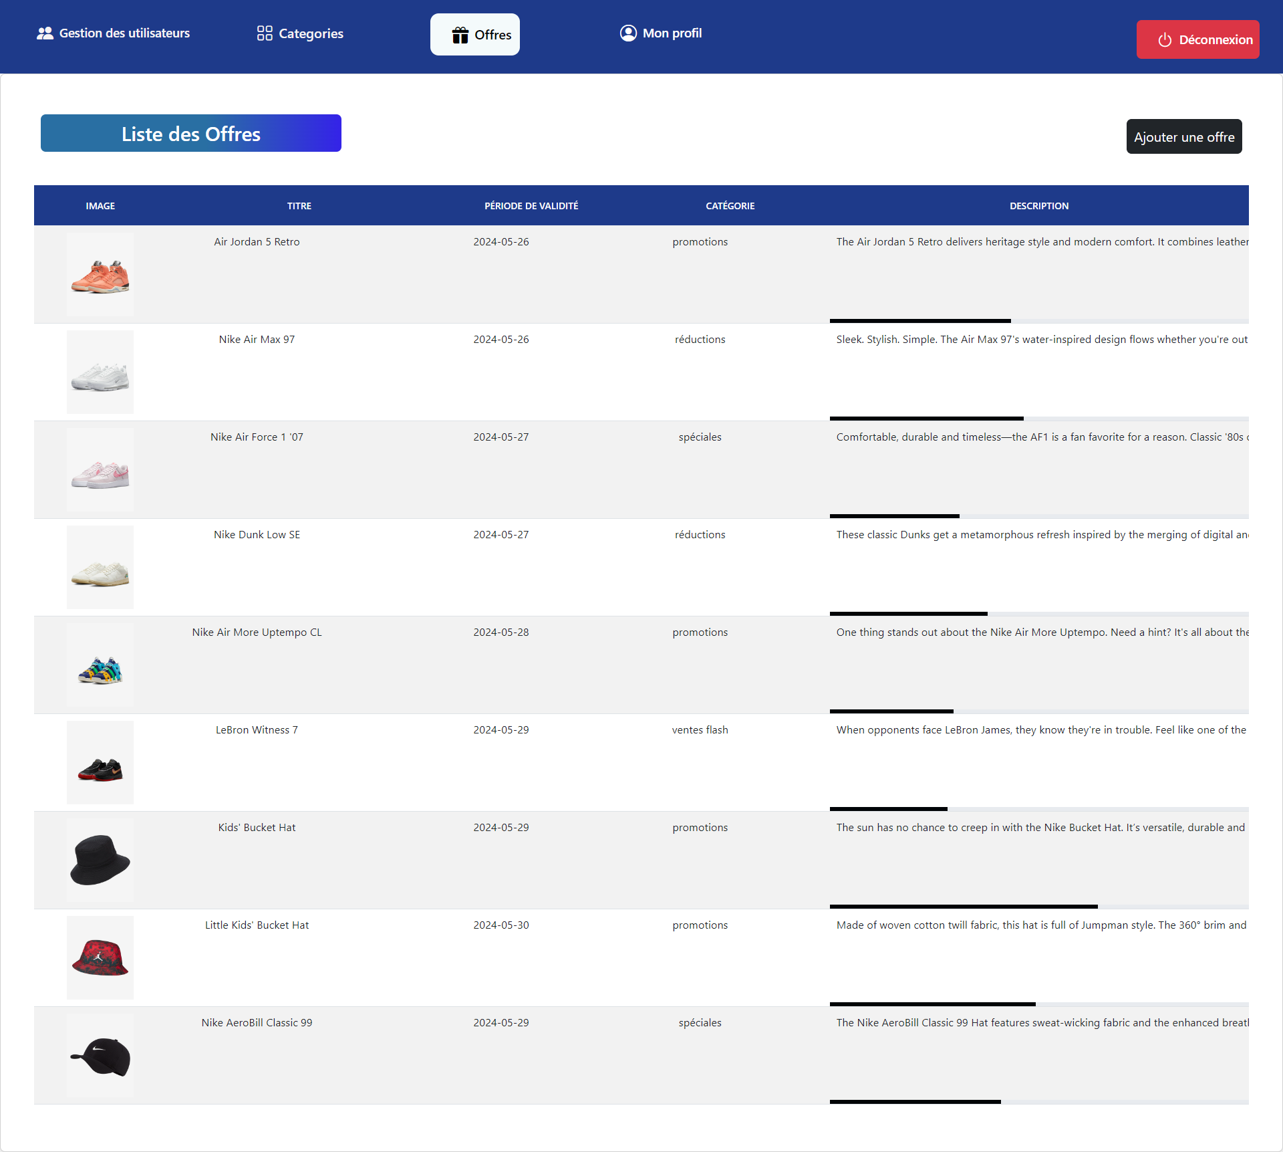Click the power icon in the Déconnexion button
Screen dimensions: 1283x1152
coord(1165,40)
